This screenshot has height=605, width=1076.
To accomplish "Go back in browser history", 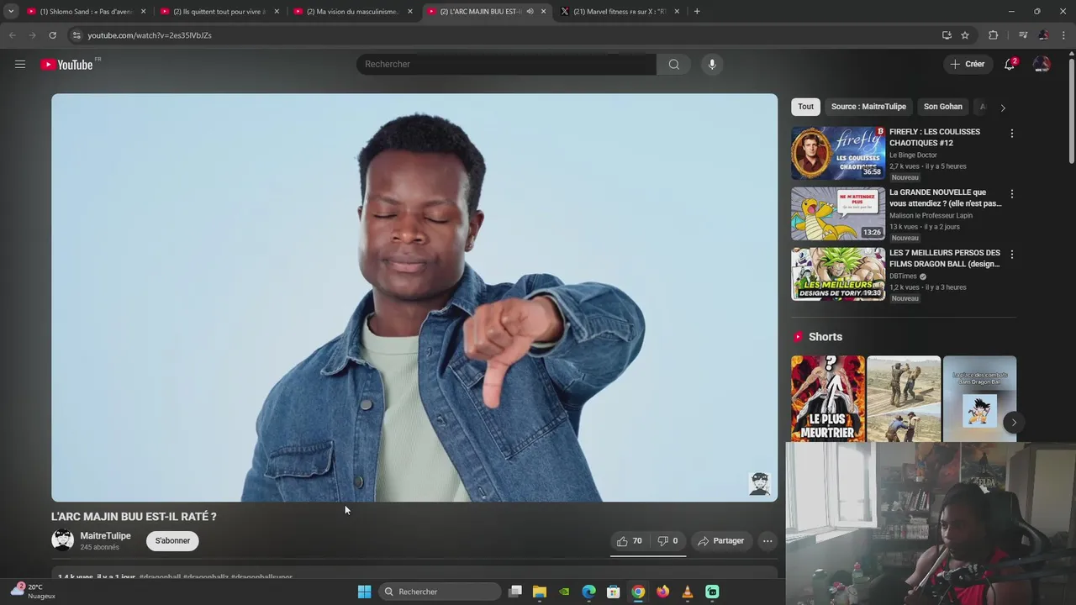I will pyautogui.click(x=12, y=35).
